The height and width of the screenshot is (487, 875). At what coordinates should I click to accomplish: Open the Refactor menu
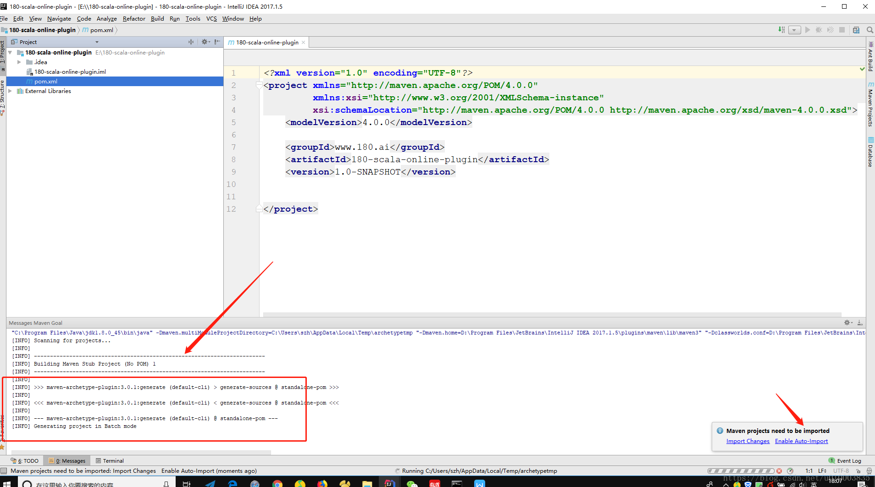[134, 18]
